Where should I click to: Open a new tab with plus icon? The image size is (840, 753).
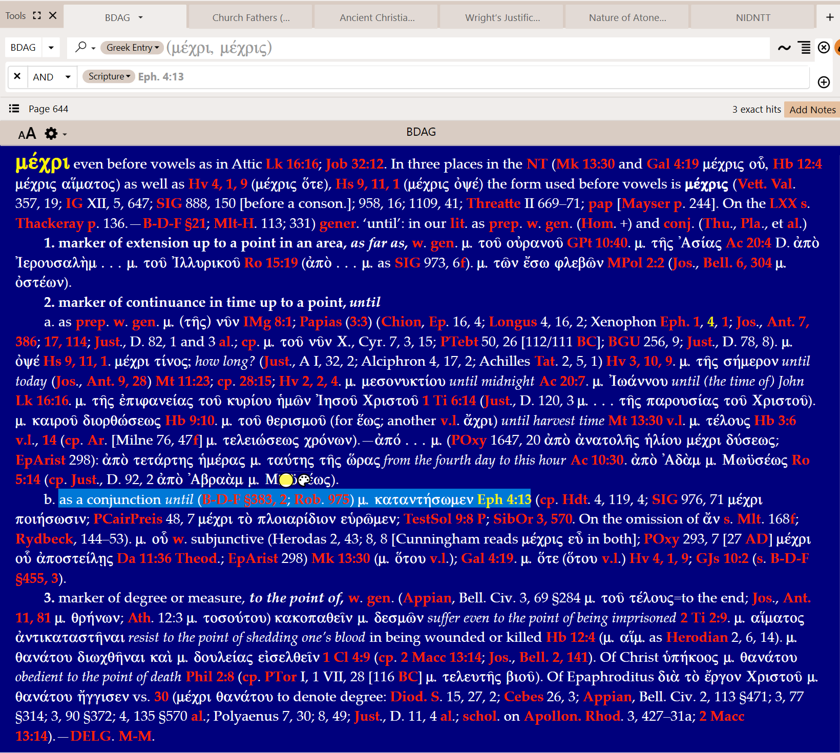point(830,17)
